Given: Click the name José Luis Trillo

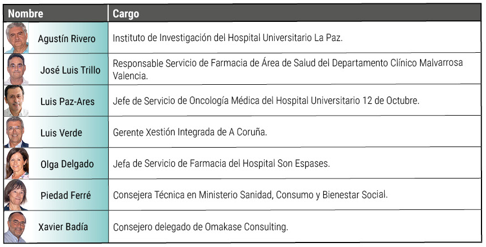Looking at the screenshot, I should (70, 70).
